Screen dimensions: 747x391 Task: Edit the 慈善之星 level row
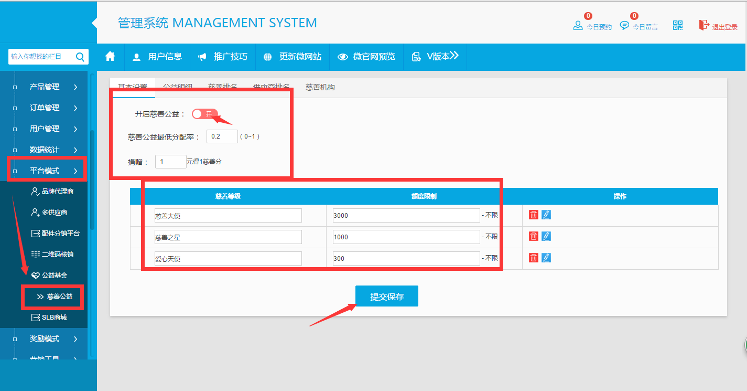tap(546, 236)
